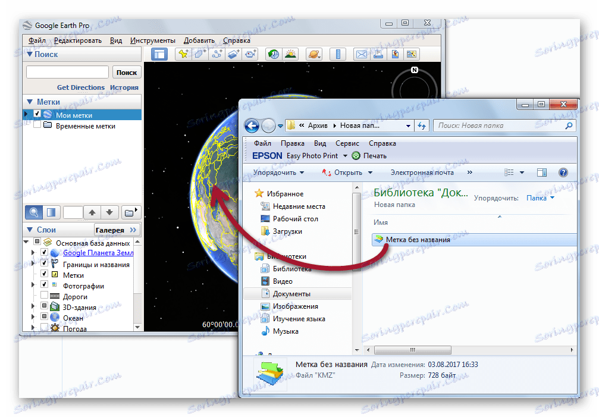Toggle the 3D-здания layer checkbox

44,306
